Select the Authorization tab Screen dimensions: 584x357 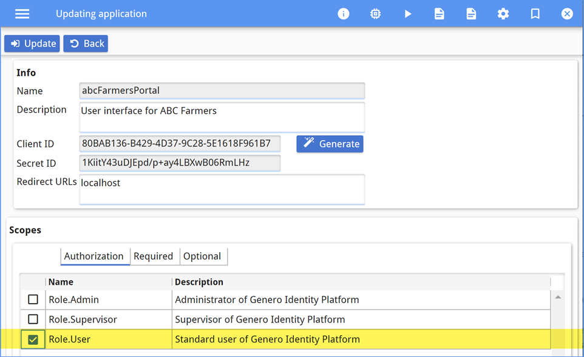click(x=95, y=256)
